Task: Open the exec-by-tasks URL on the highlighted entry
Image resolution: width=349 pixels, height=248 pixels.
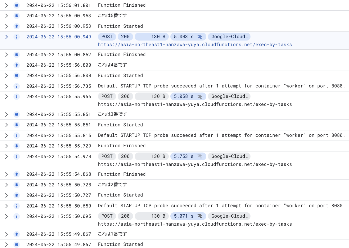Action: coord(195,45)
